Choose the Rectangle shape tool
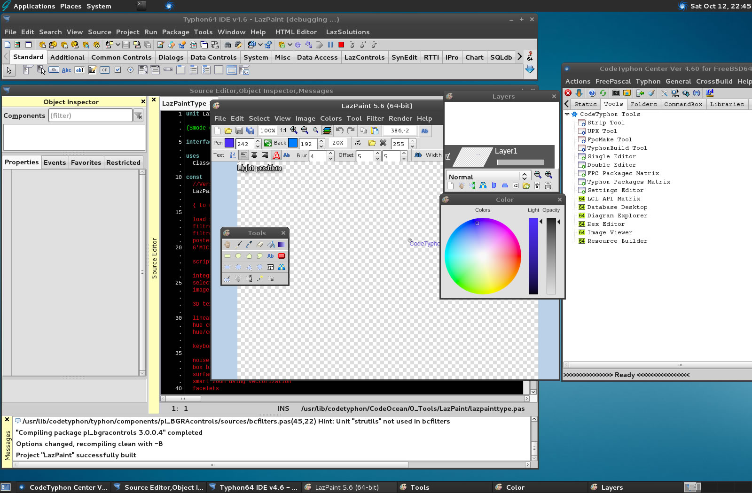 [227, 256]
